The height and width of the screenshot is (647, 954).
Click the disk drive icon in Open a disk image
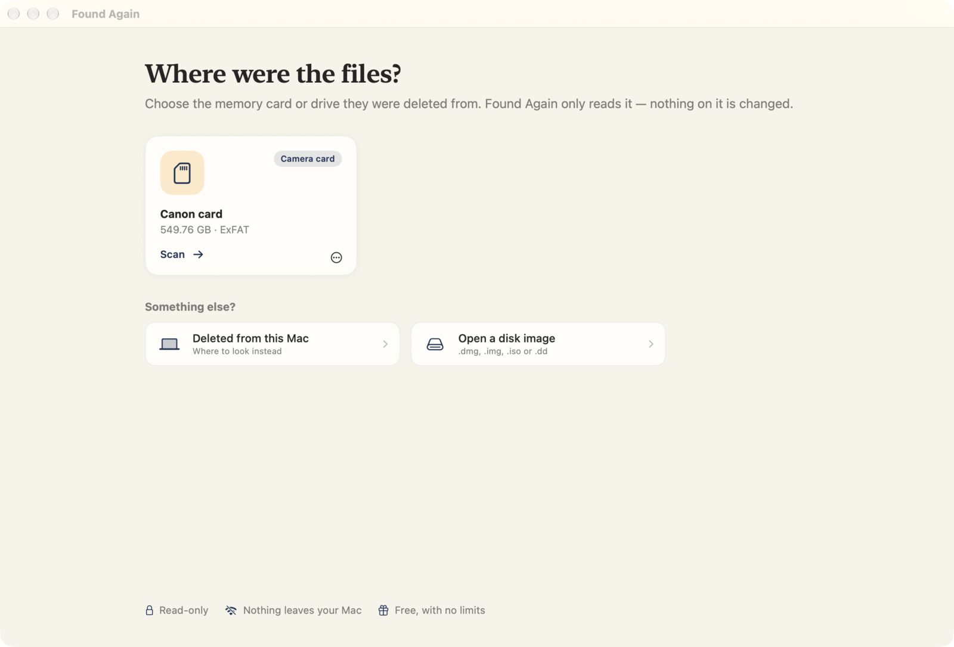coord(435,344)
